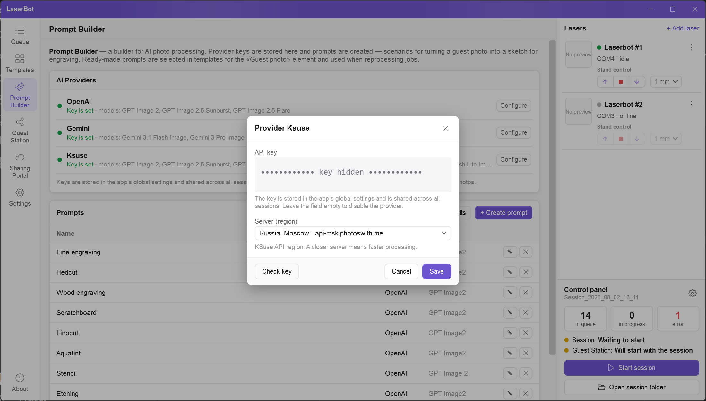Open Guest Station from the sidebar
706x401 pixels.
click(x=20, y=130)
